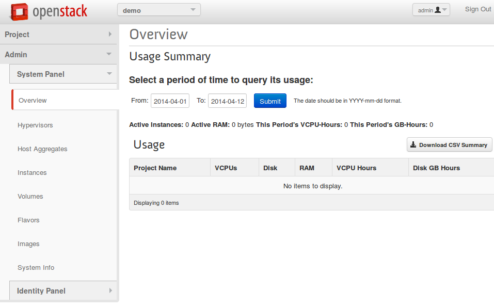494x308 pixels.
Task: Click the OpenStack logo icon
Action: click(x=20, y=11)
